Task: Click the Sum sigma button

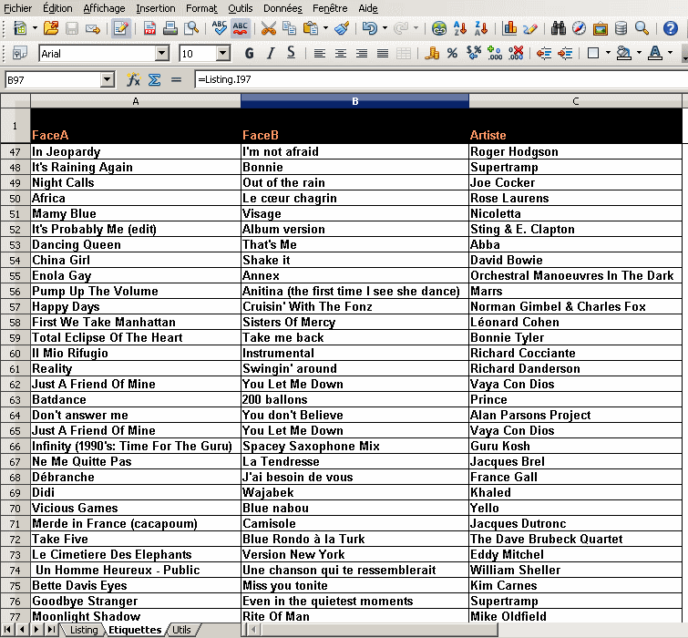Action: click(x=154, y=80)
